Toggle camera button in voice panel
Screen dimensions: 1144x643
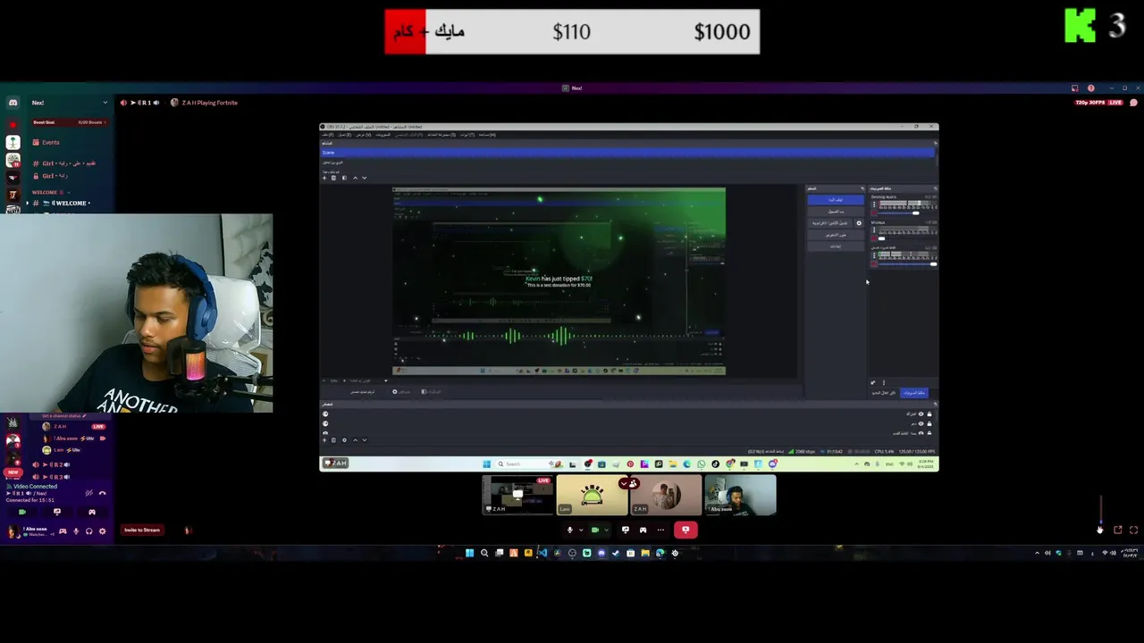[x=22, y=512]
